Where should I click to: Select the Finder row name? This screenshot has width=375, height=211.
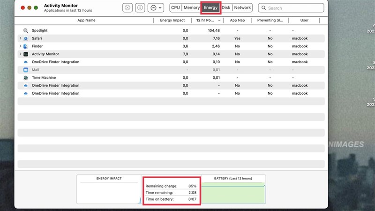pos(37,46)
